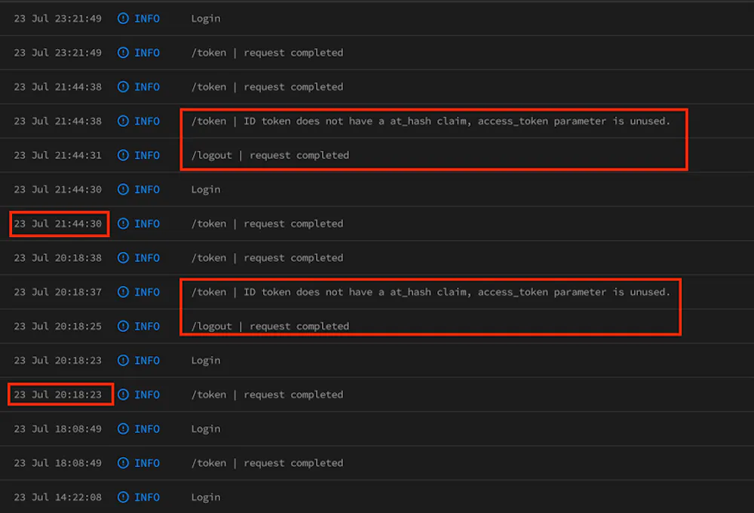Click the timestamp "23 Jul 14:22:08"
This screenshot has height=513, width=754.
point(58,496)
